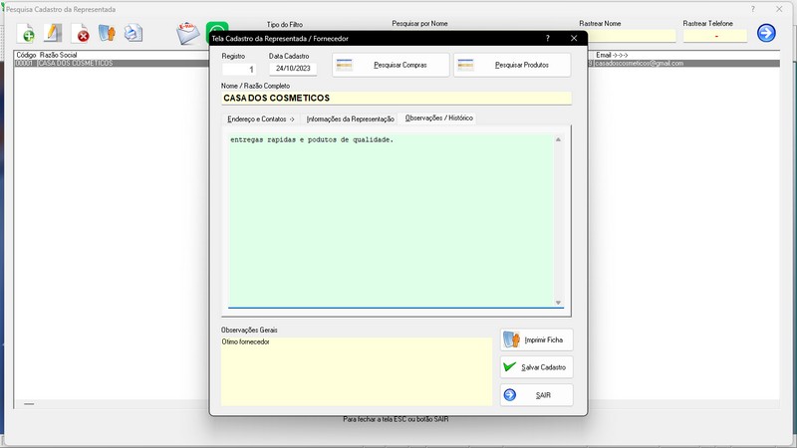This screenshot has height=448, width=797.
Task: Select Observações / Histórico tab
Action: click(x=438, y=117)
